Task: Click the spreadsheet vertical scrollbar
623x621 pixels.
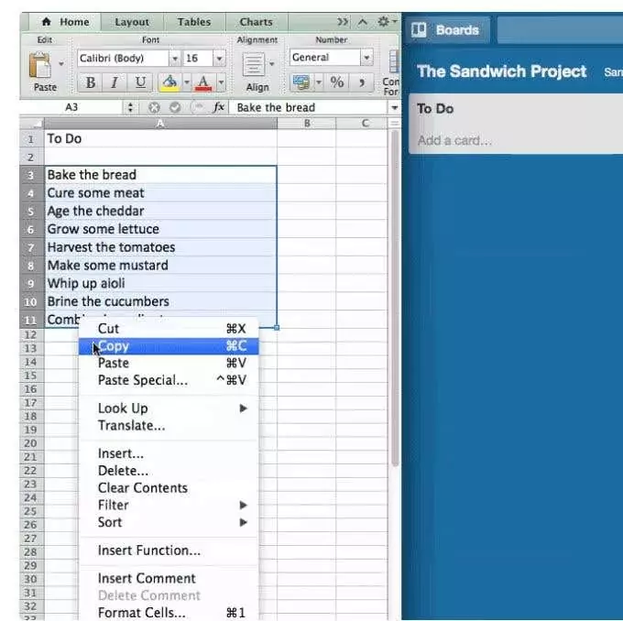Action: [395, 298]
